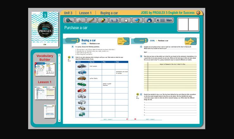Open the Lesson 1 two-page thumbnail
The image size is (234, 139).
click(45, 93)
